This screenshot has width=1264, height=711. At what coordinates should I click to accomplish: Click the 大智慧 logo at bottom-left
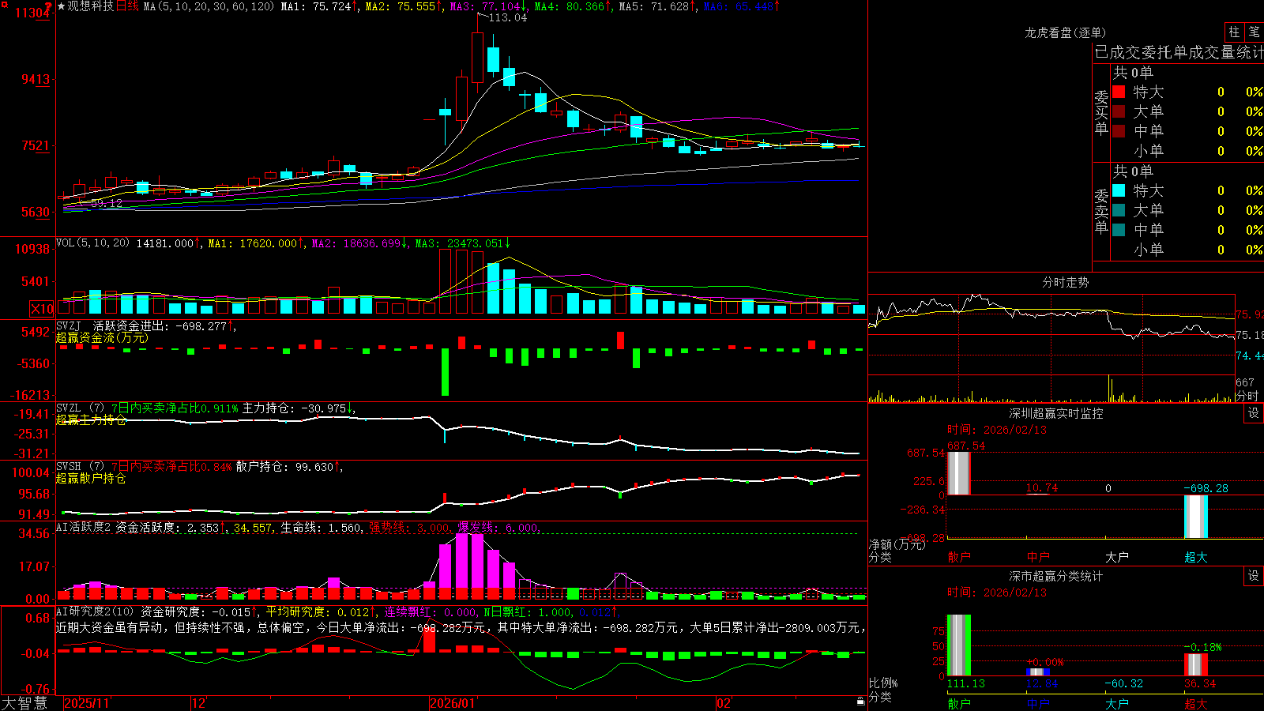24,703
